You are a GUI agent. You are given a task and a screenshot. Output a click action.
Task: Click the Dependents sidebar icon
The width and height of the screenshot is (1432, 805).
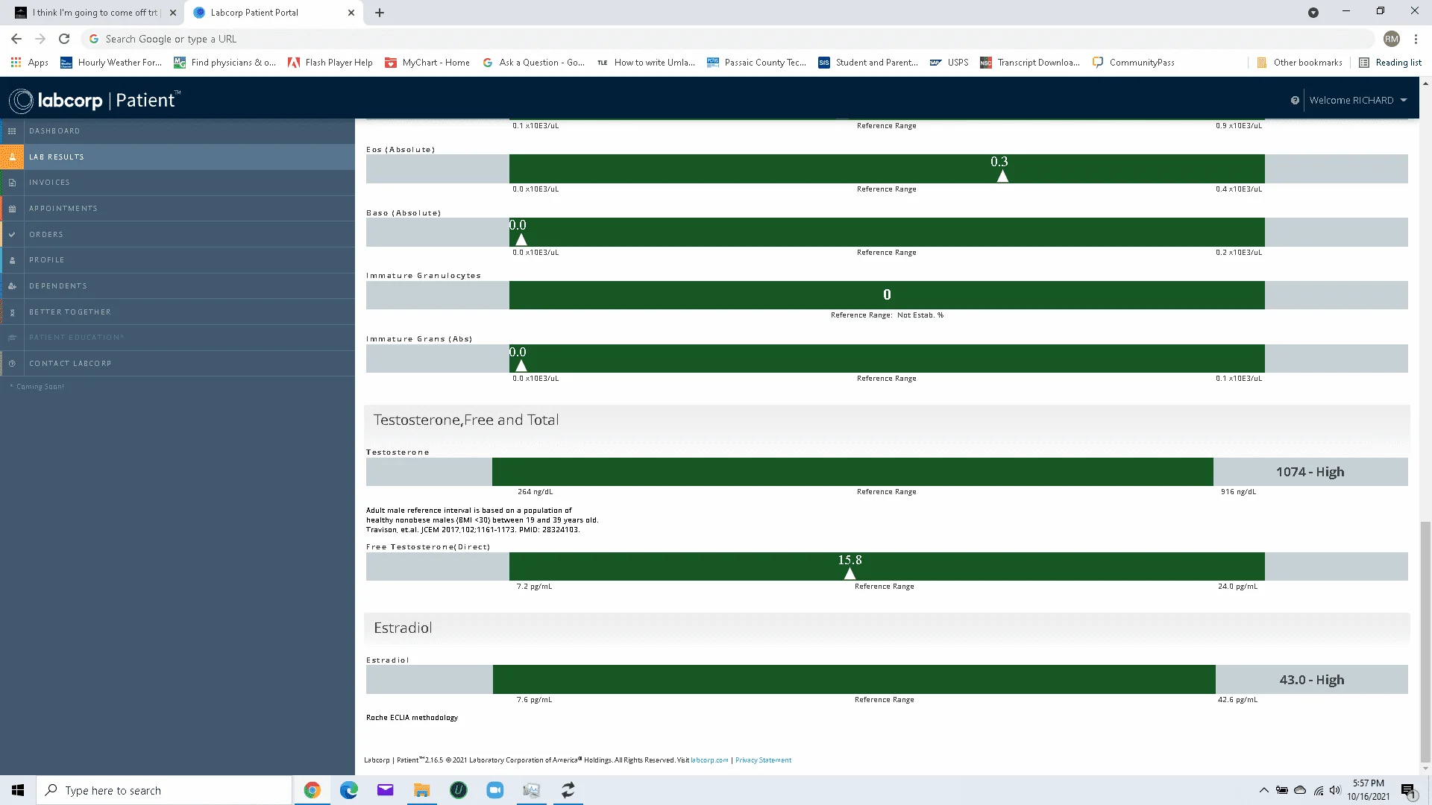(13, 285)
